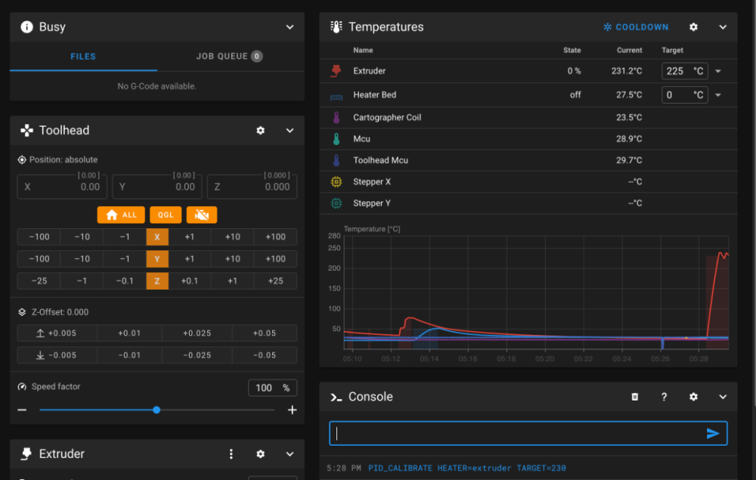Open Temperatures panel settings gear
The width and height of the screenshot is (756, 480).
(x=693, y=27)
